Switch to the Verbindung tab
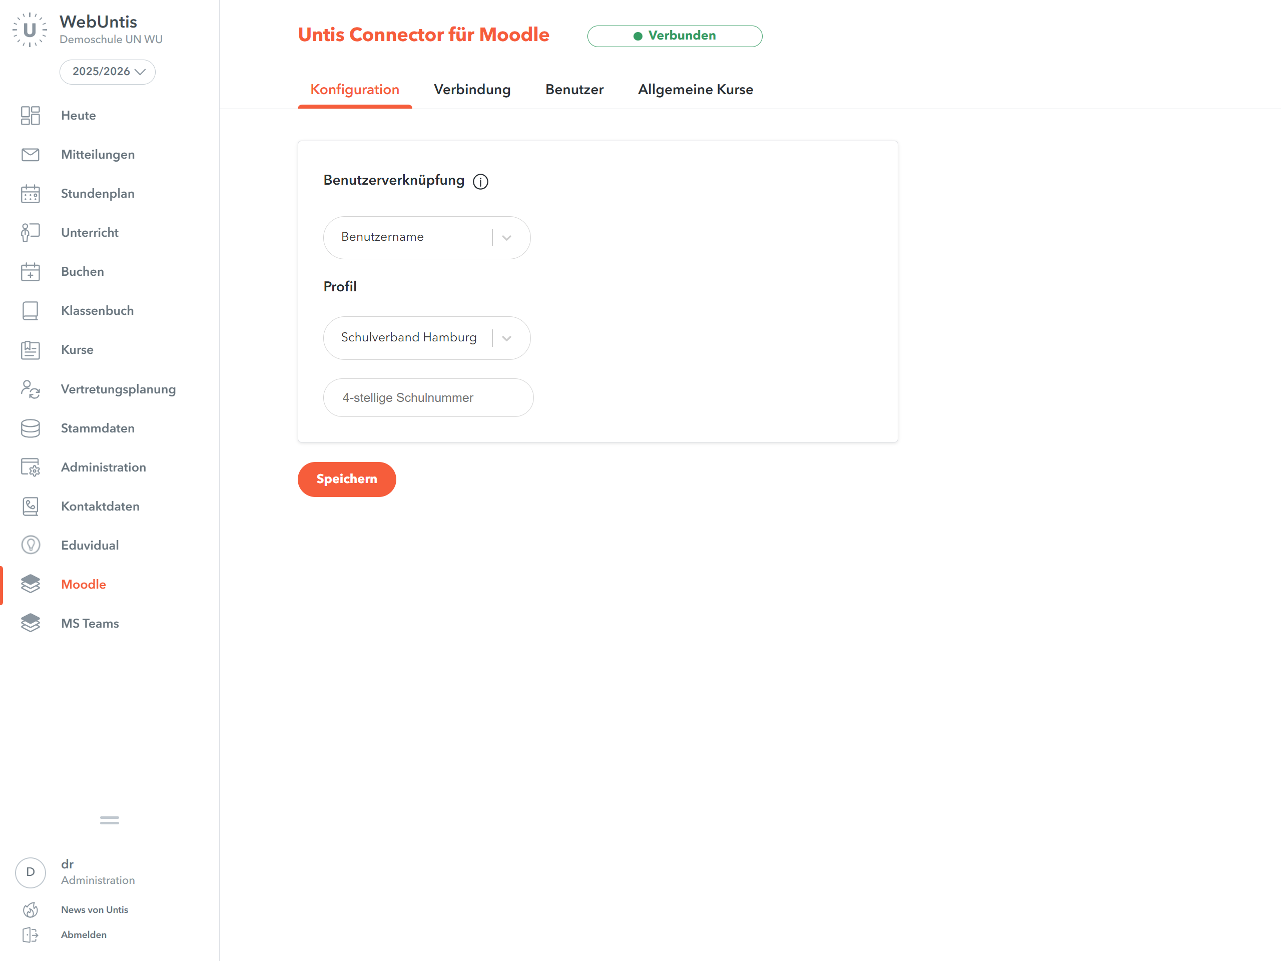 [472, 90]
